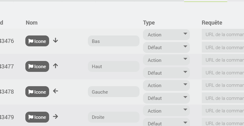
Task: Open the Action type dropdown for Bas
Action: (x=166, y=35)
